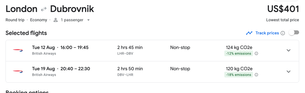Click the passenger person icon
This screenshot has width=305, height=93.
[56, 20]
